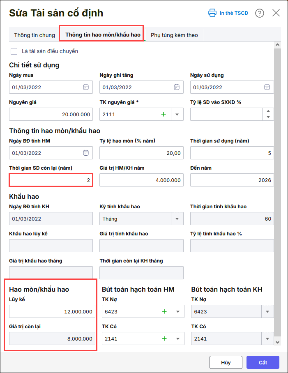Image resolution: width=288 pixels, height=373 pixels.
Task: Expand the TK nguyên giá dropdown
Action: [177, 115]
